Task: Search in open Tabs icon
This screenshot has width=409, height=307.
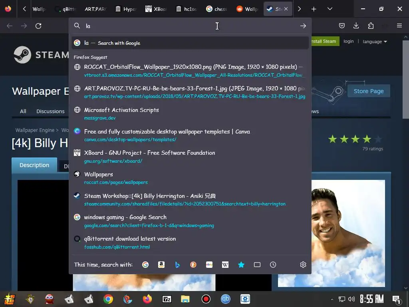Action: tap(257, 265)
